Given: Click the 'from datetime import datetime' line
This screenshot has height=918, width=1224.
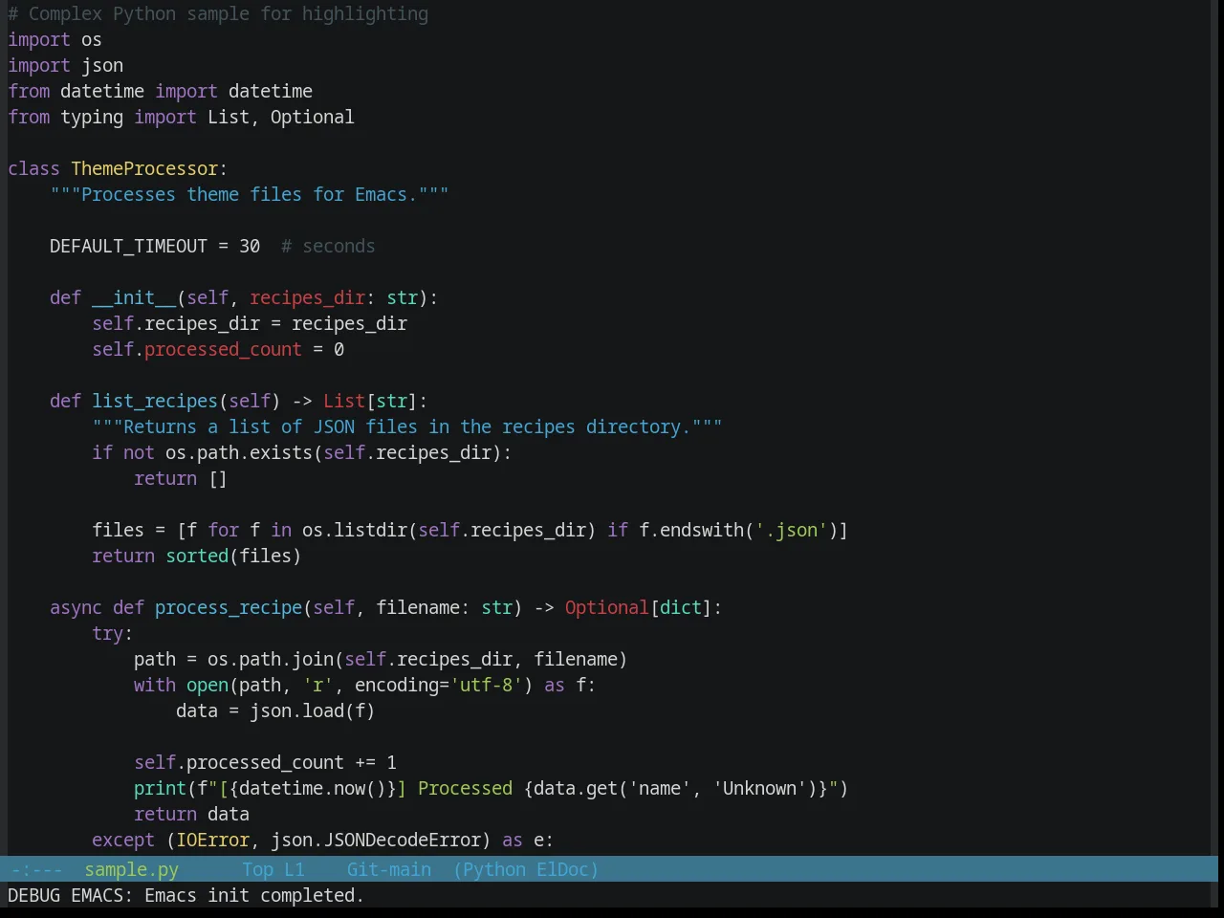Looking at the screenshot, I should [x=160, y=91].
